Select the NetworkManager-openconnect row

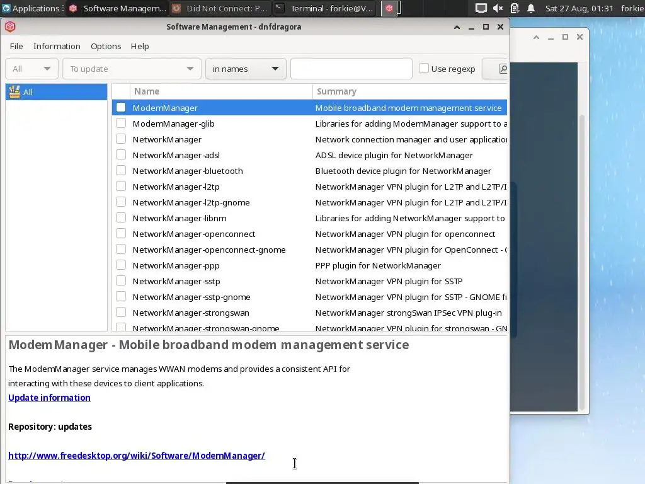pos(309,234)
